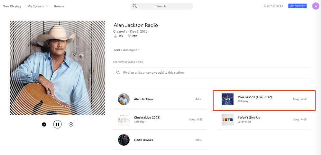Open Clocks (Live 2003) album thumbnail

point(124,119)
